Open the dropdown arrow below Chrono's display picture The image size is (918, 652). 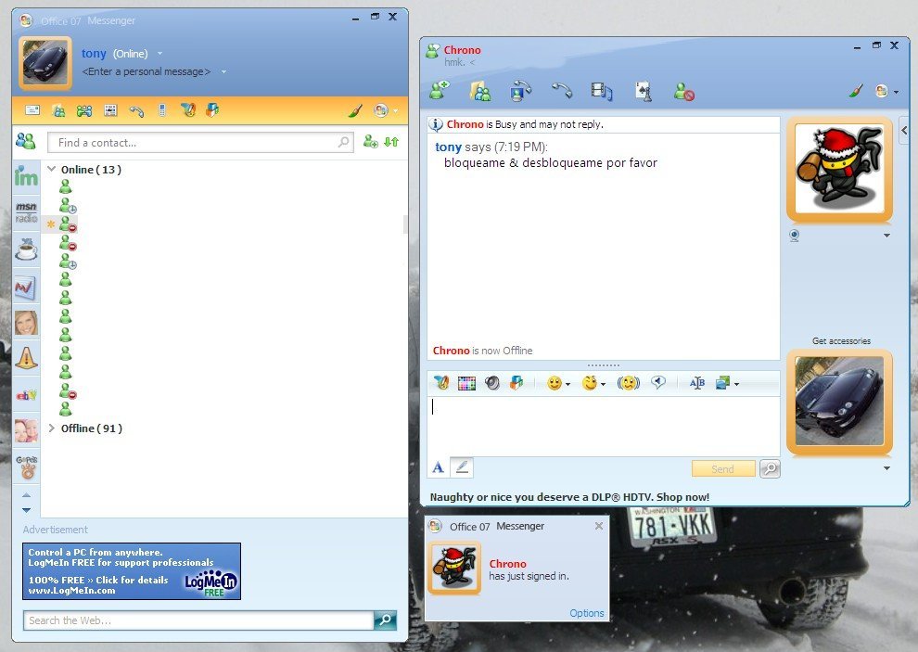(x=887, y=236)
